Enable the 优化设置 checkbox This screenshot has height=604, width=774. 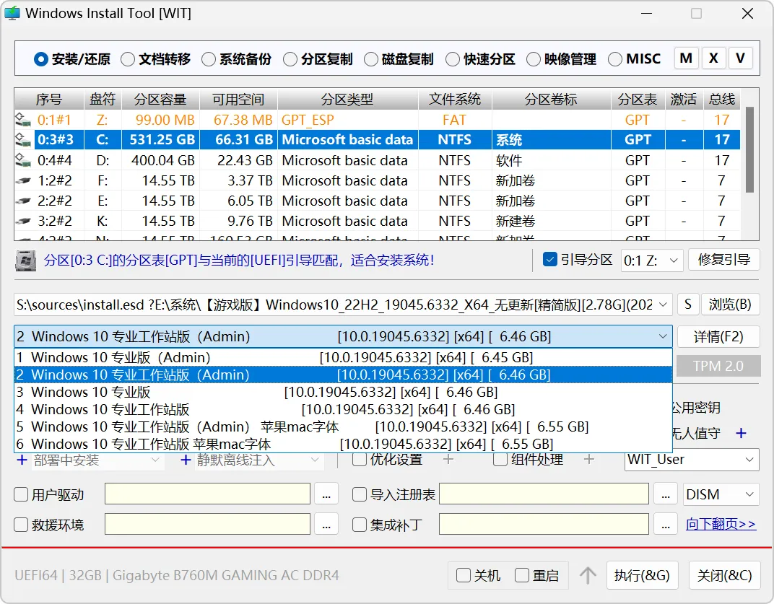click(360, 460)
